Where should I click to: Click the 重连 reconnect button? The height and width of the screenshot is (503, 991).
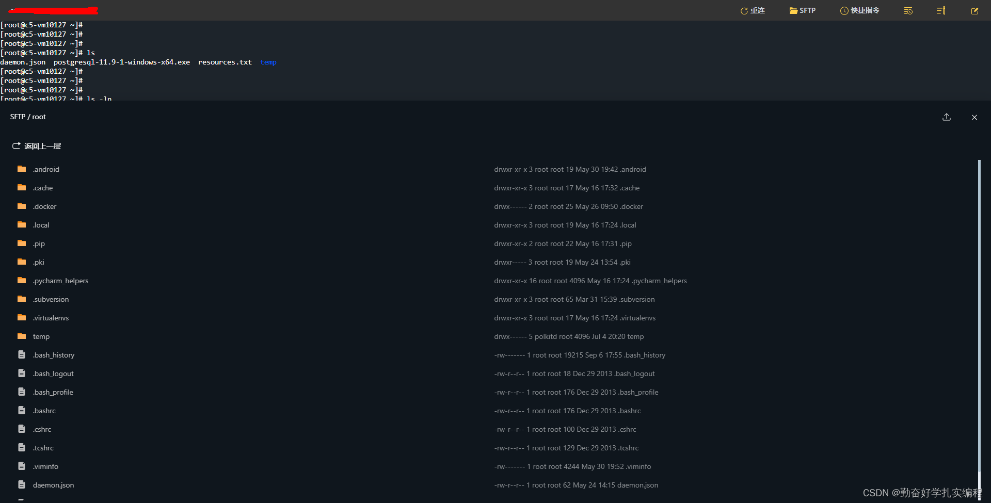point(753,10)
